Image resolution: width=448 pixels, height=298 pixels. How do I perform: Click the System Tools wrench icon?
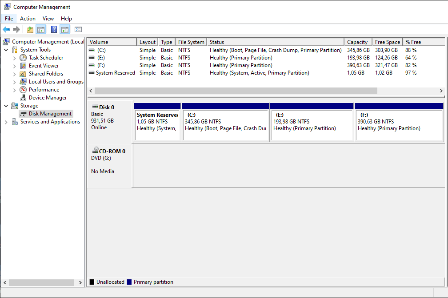pos(15,50)
